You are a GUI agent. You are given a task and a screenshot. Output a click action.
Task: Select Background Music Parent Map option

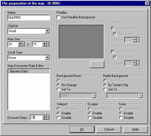tap(58, 80)
